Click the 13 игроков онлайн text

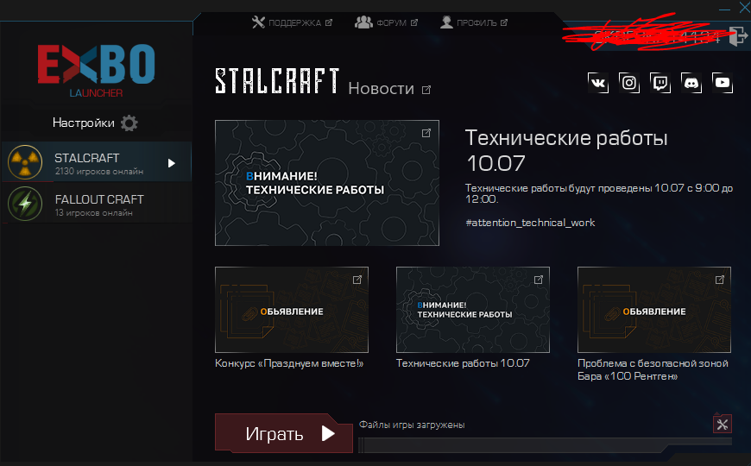click(94, 212)
